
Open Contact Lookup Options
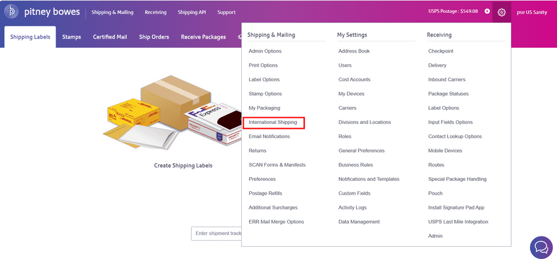455,136
